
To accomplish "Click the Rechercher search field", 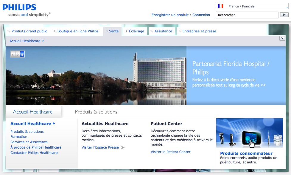I will tap(247, 15).
